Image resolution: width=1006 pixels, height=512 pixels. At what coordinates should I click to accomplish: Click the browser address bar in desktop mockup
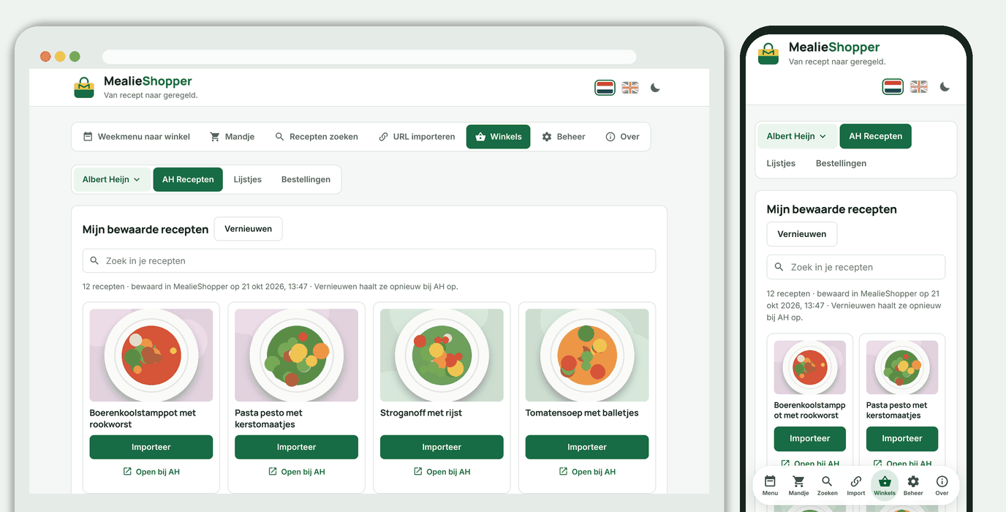pyautogui.click(x=369, y=56)
